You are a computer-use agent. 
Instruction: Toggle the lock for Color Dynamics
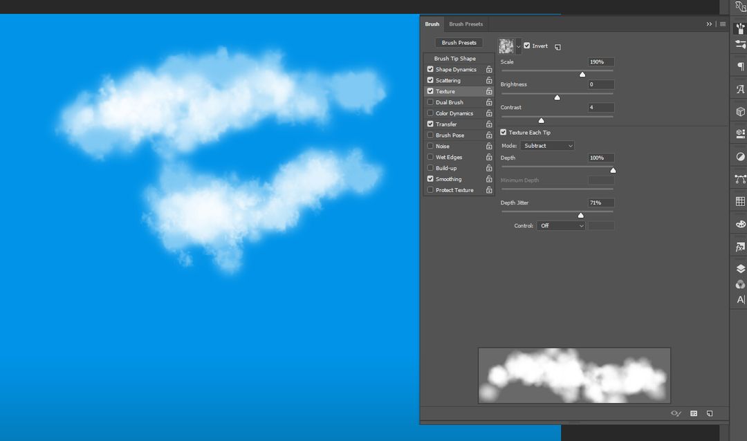[x=489, y=113]
